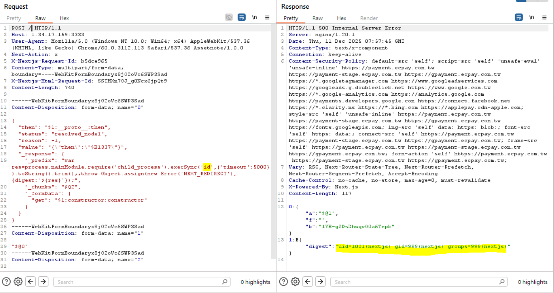Go to previous search match in Response

(x=308, y=282)
